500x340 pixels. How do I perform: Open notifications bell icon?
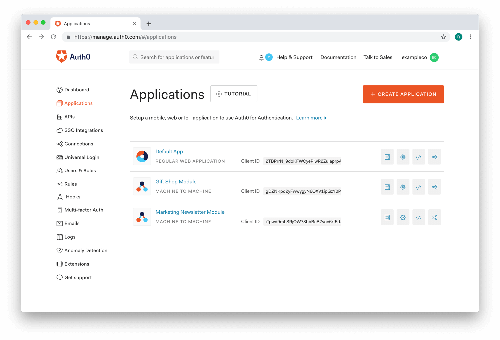coord(261,58)
